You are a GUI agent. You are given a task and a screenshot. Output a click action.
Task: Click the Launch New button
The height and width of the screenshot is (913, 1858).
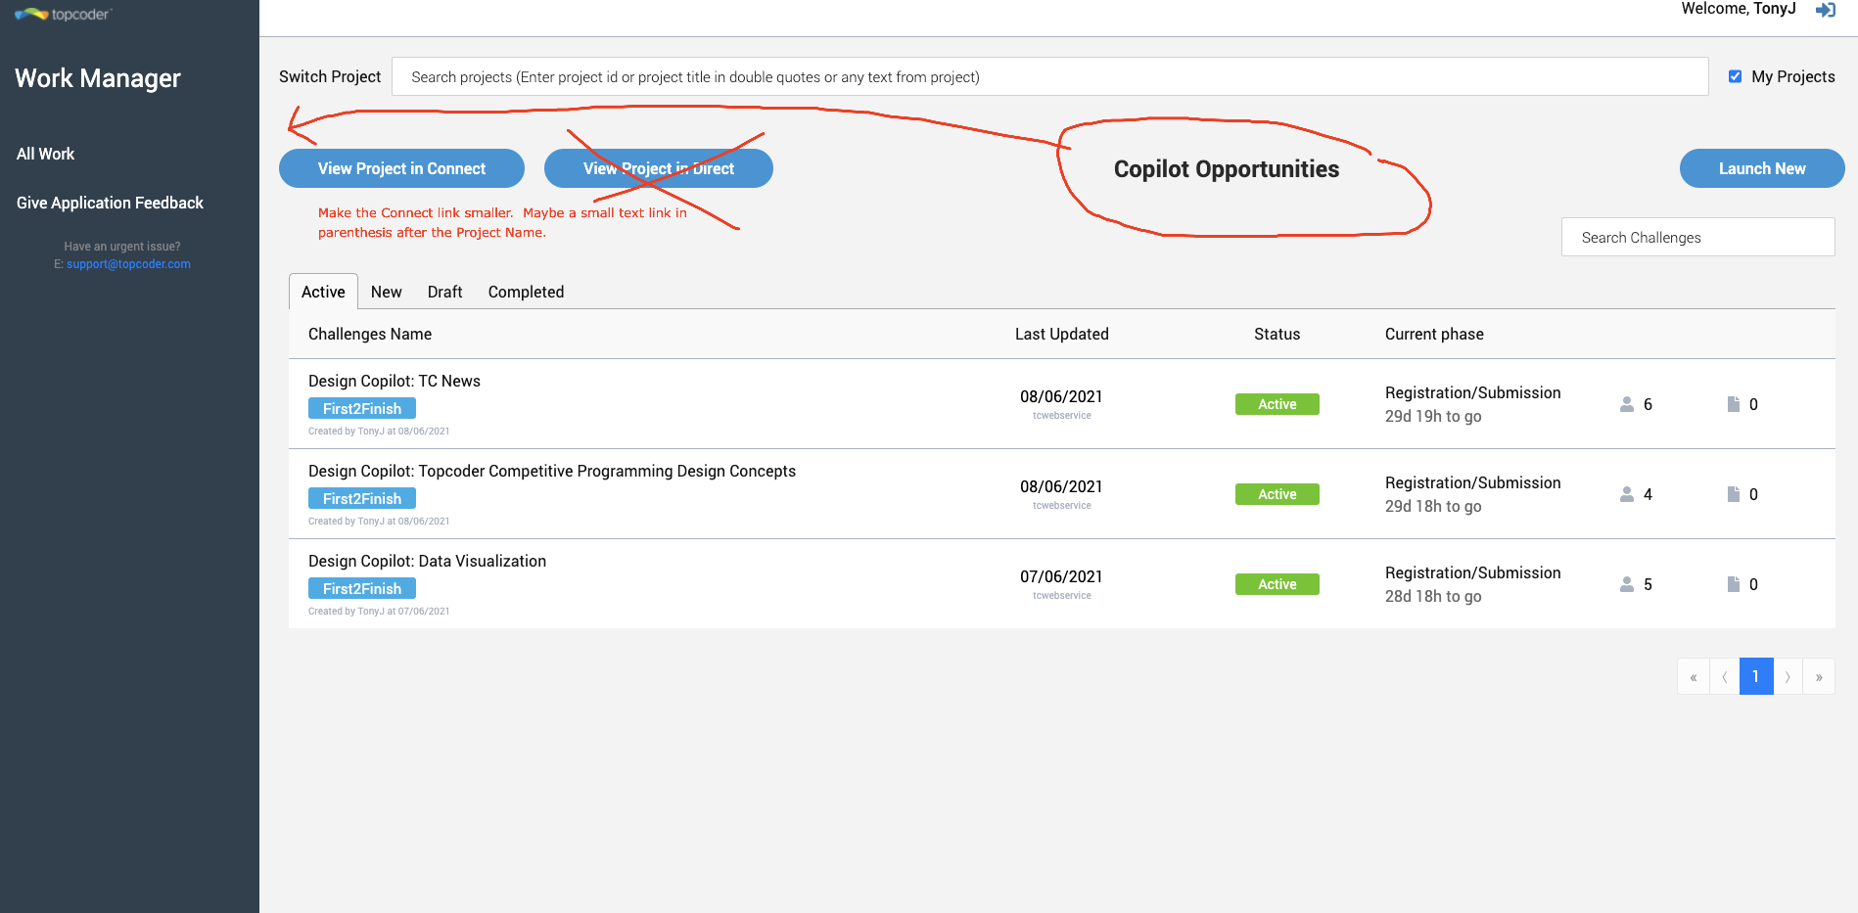pyautogui.click(x=1762, y=168)
